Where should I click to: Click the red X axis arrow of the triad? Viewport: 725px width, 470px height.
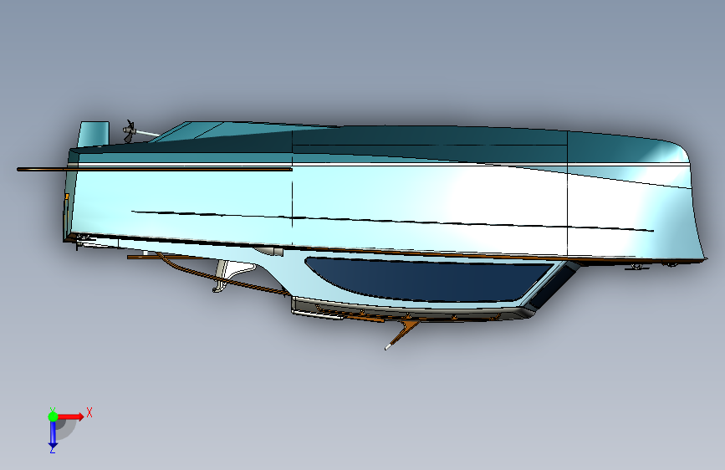pos(72,416)
